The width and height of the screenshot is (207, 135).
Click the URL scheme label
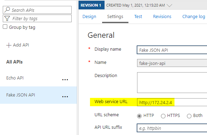[107, 115]
